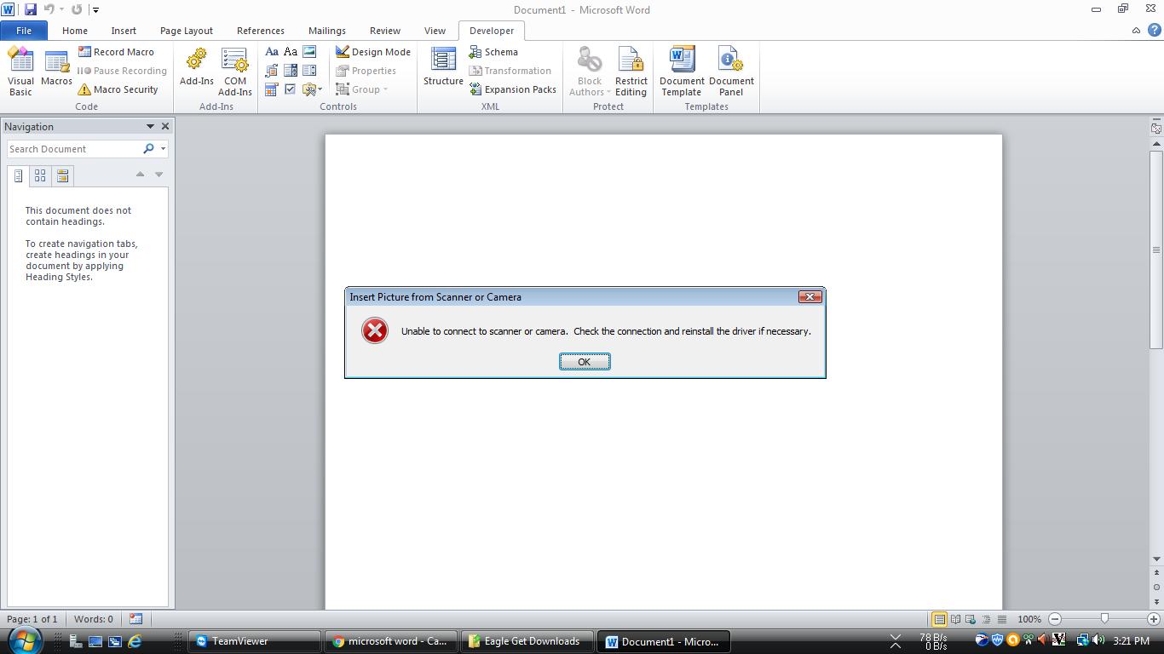Image resolution: width=1164 pixels, height=654 pixels.
Task: Insert a Date Picker content control
Action: 272,89
